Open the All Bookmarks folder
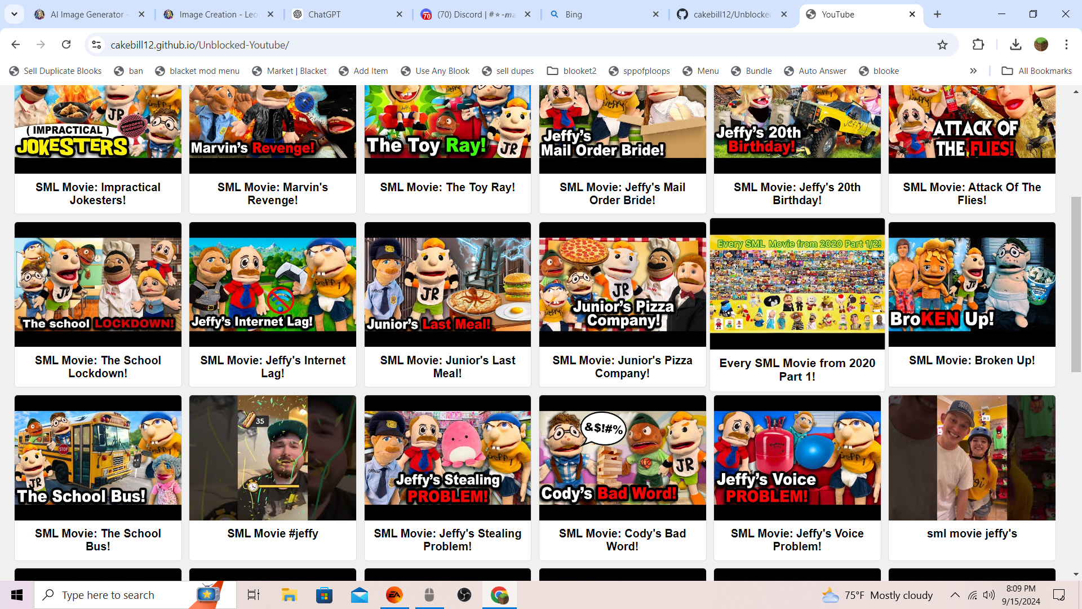Image resolution: width=1082 pixels, height=609 pixels. click(x=1037, y=71)
